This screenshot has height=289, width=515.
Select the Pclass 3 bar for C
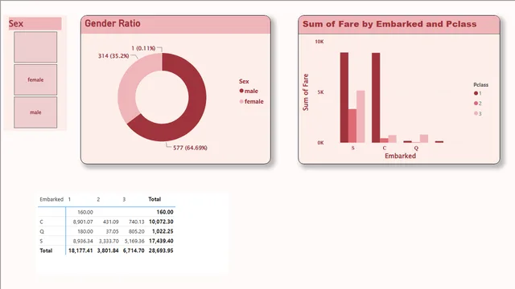pyautogui.click(x=392, y=139)
